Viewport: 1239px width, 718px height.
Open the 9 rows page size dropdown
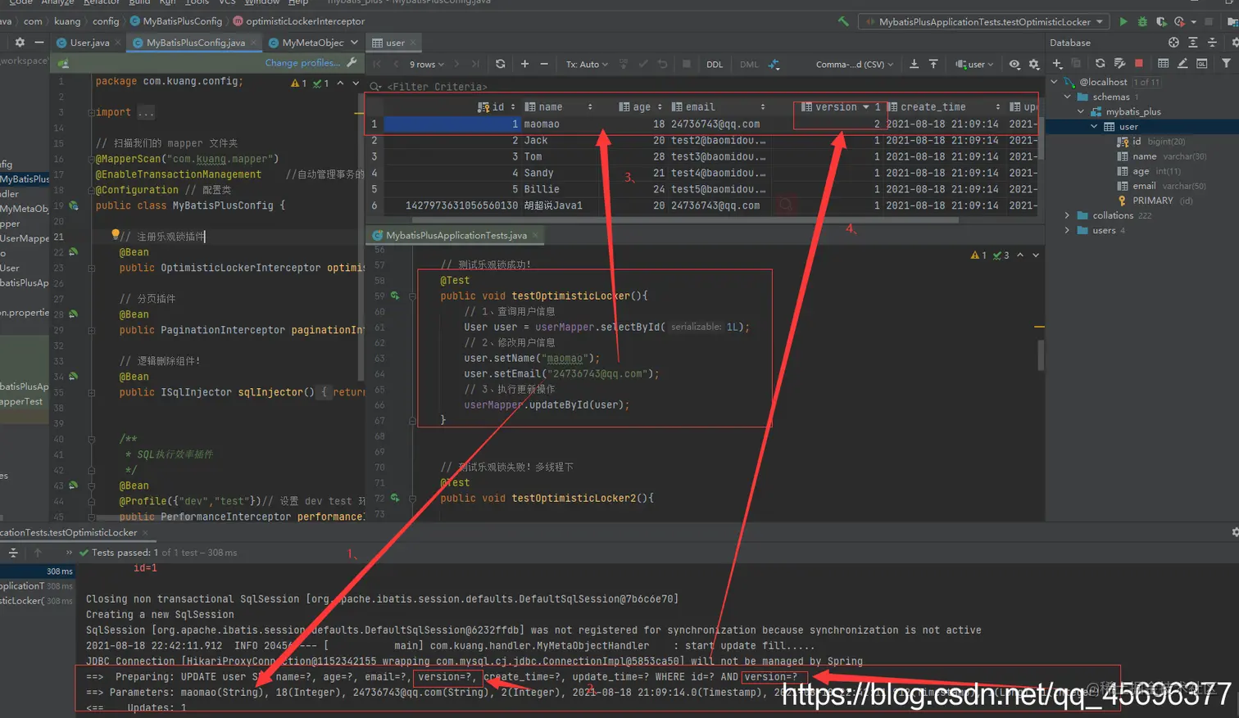426,64
